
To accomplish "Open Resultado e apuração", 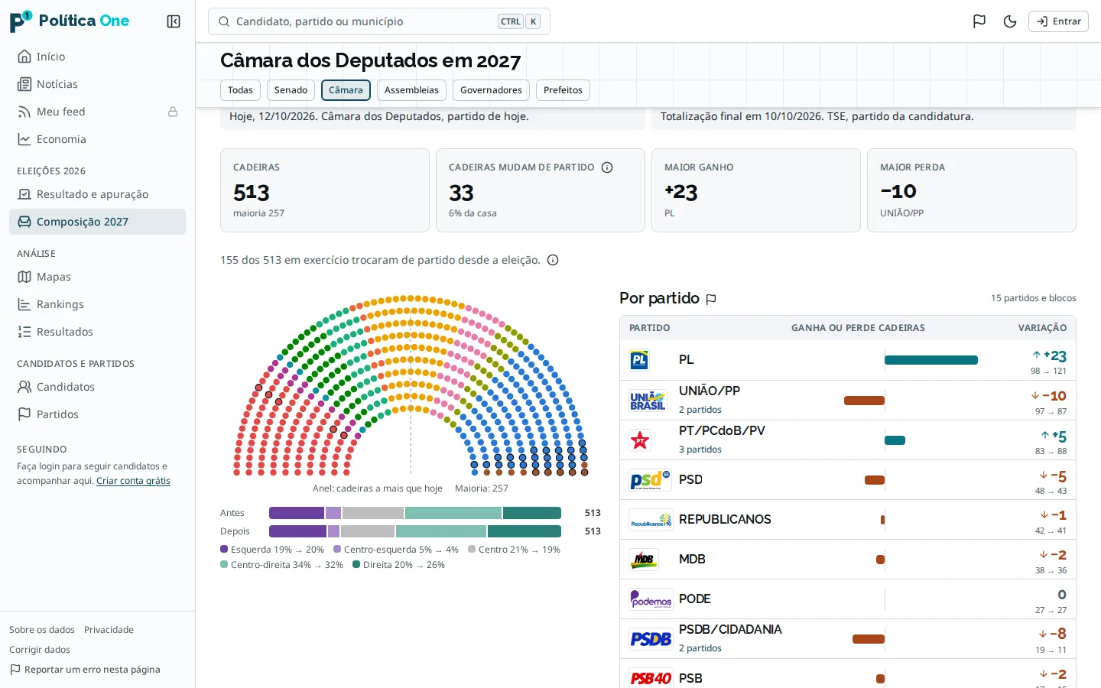I will coord(97,194).
